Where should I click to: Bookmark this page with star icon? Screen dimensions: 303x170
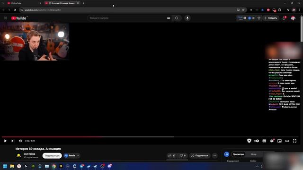(243, 10)
